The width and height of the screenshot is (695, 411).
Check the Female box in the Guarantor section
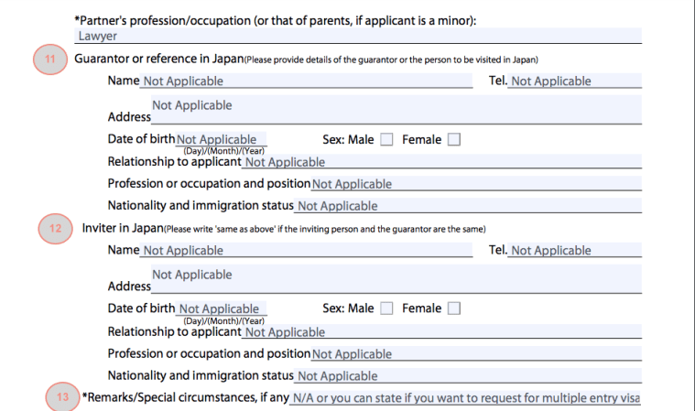click(x=453, y=140)
